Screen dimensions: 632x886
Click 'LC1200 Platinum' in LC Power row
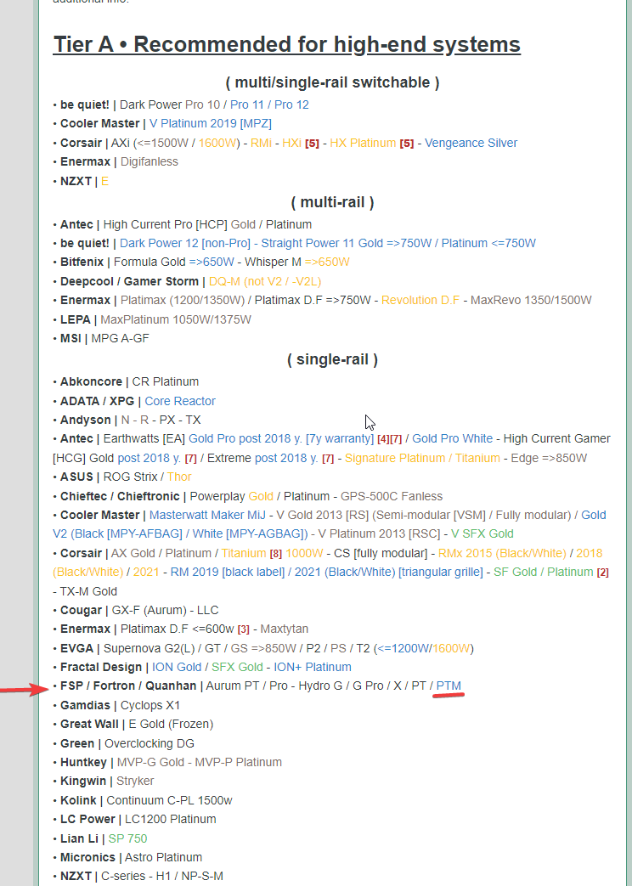point(170,820)
